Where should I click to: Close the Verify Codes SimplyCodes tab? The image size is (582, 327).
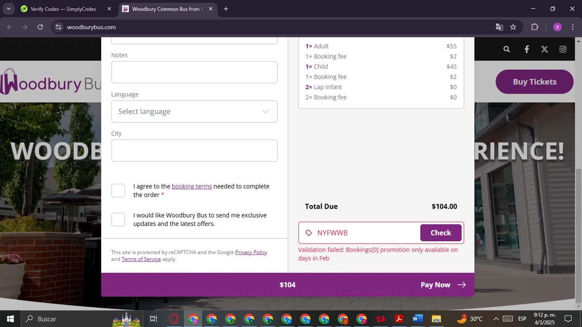point(109,9)
